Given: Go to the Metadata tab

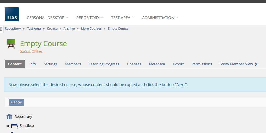Looking at the screenshot, I should pos(157,64).
